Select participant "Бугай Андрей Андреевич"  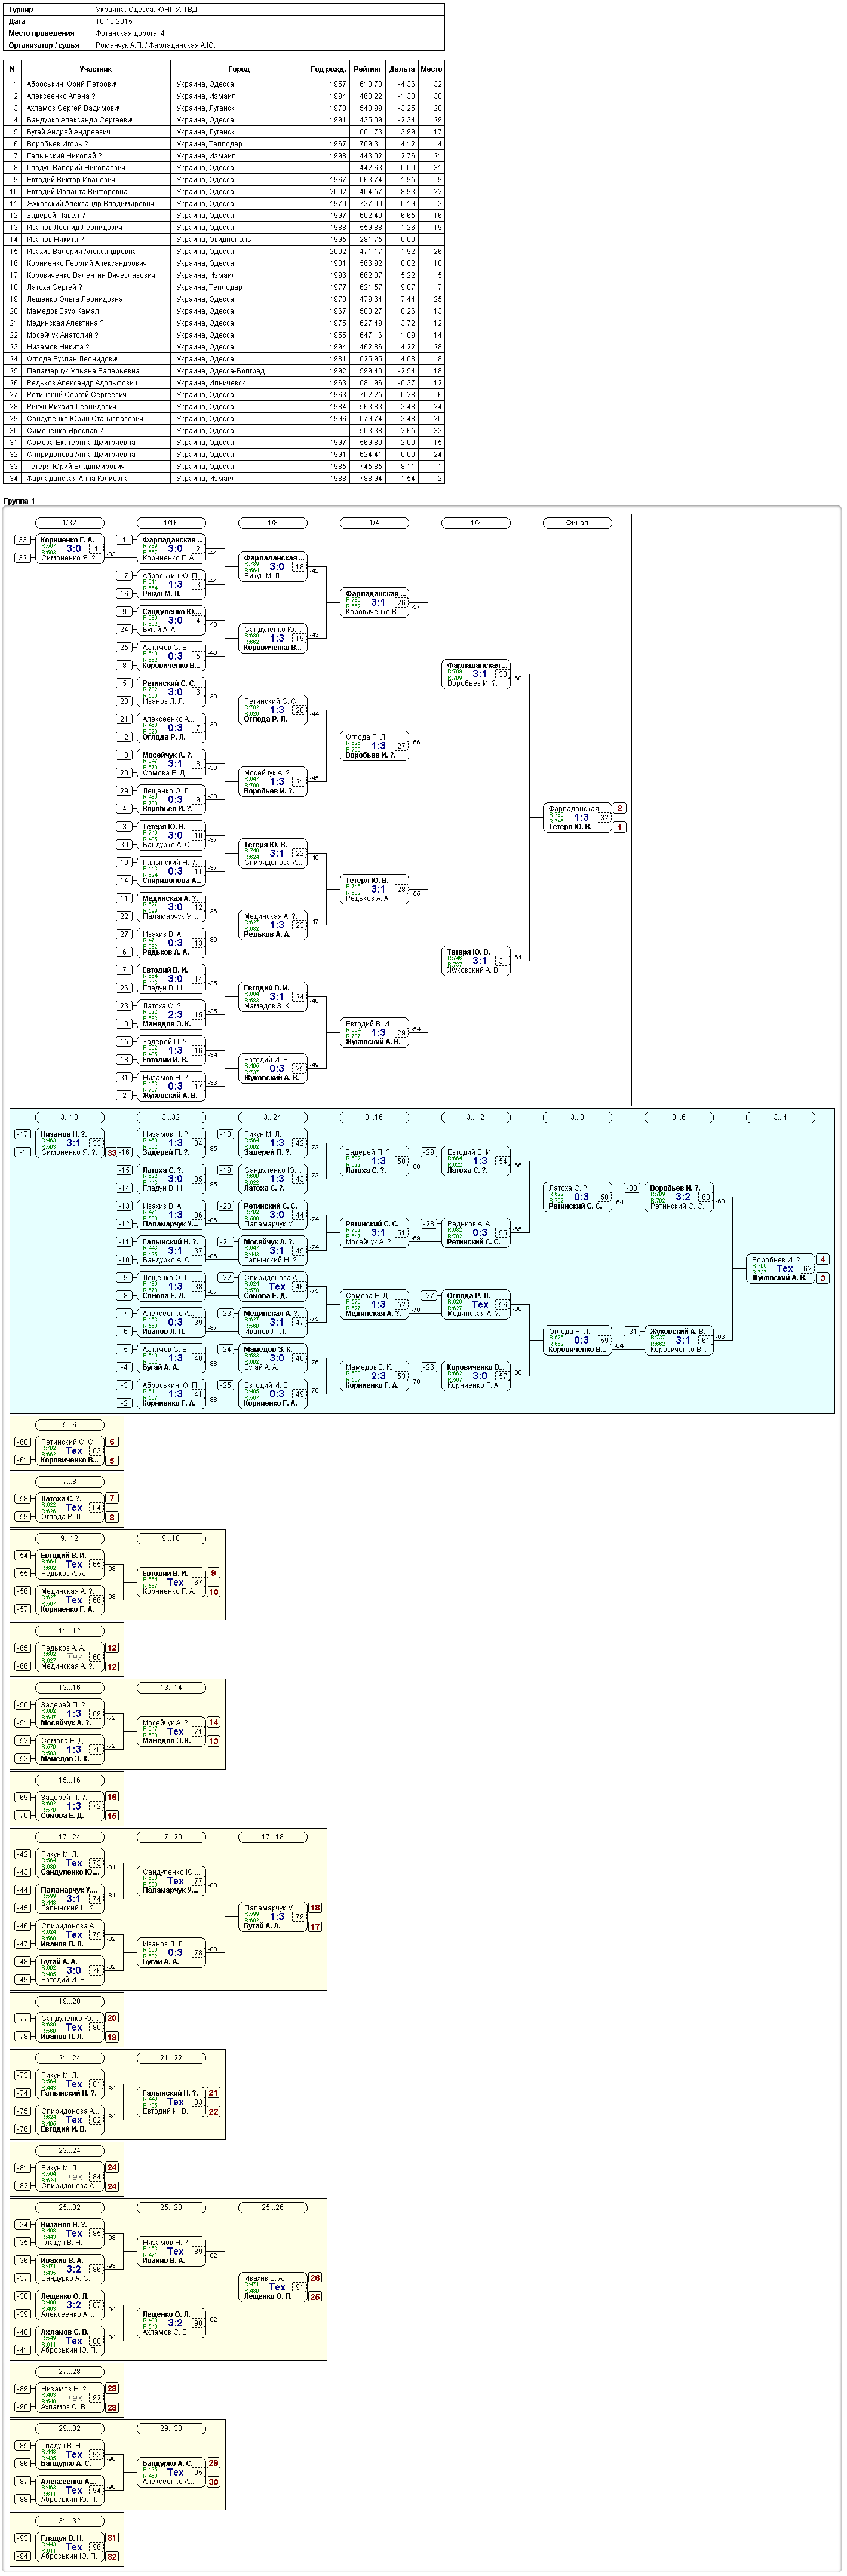pyautogui.click(x=68, y=132)
